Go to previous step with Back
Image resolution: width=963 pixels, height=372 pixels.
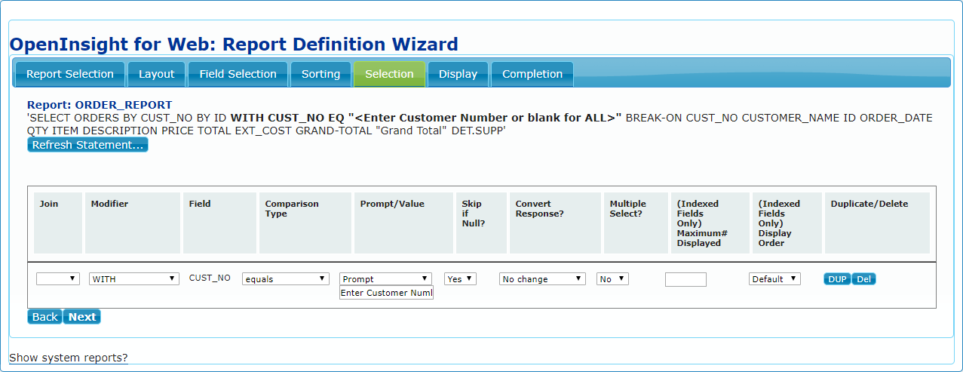(45, 317)
